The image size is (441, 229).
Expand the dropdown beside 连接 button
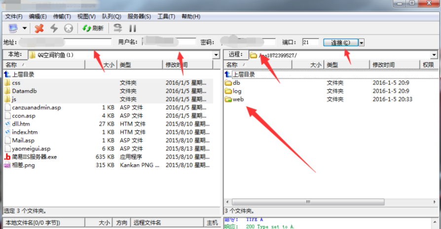[x=362, y=42]
